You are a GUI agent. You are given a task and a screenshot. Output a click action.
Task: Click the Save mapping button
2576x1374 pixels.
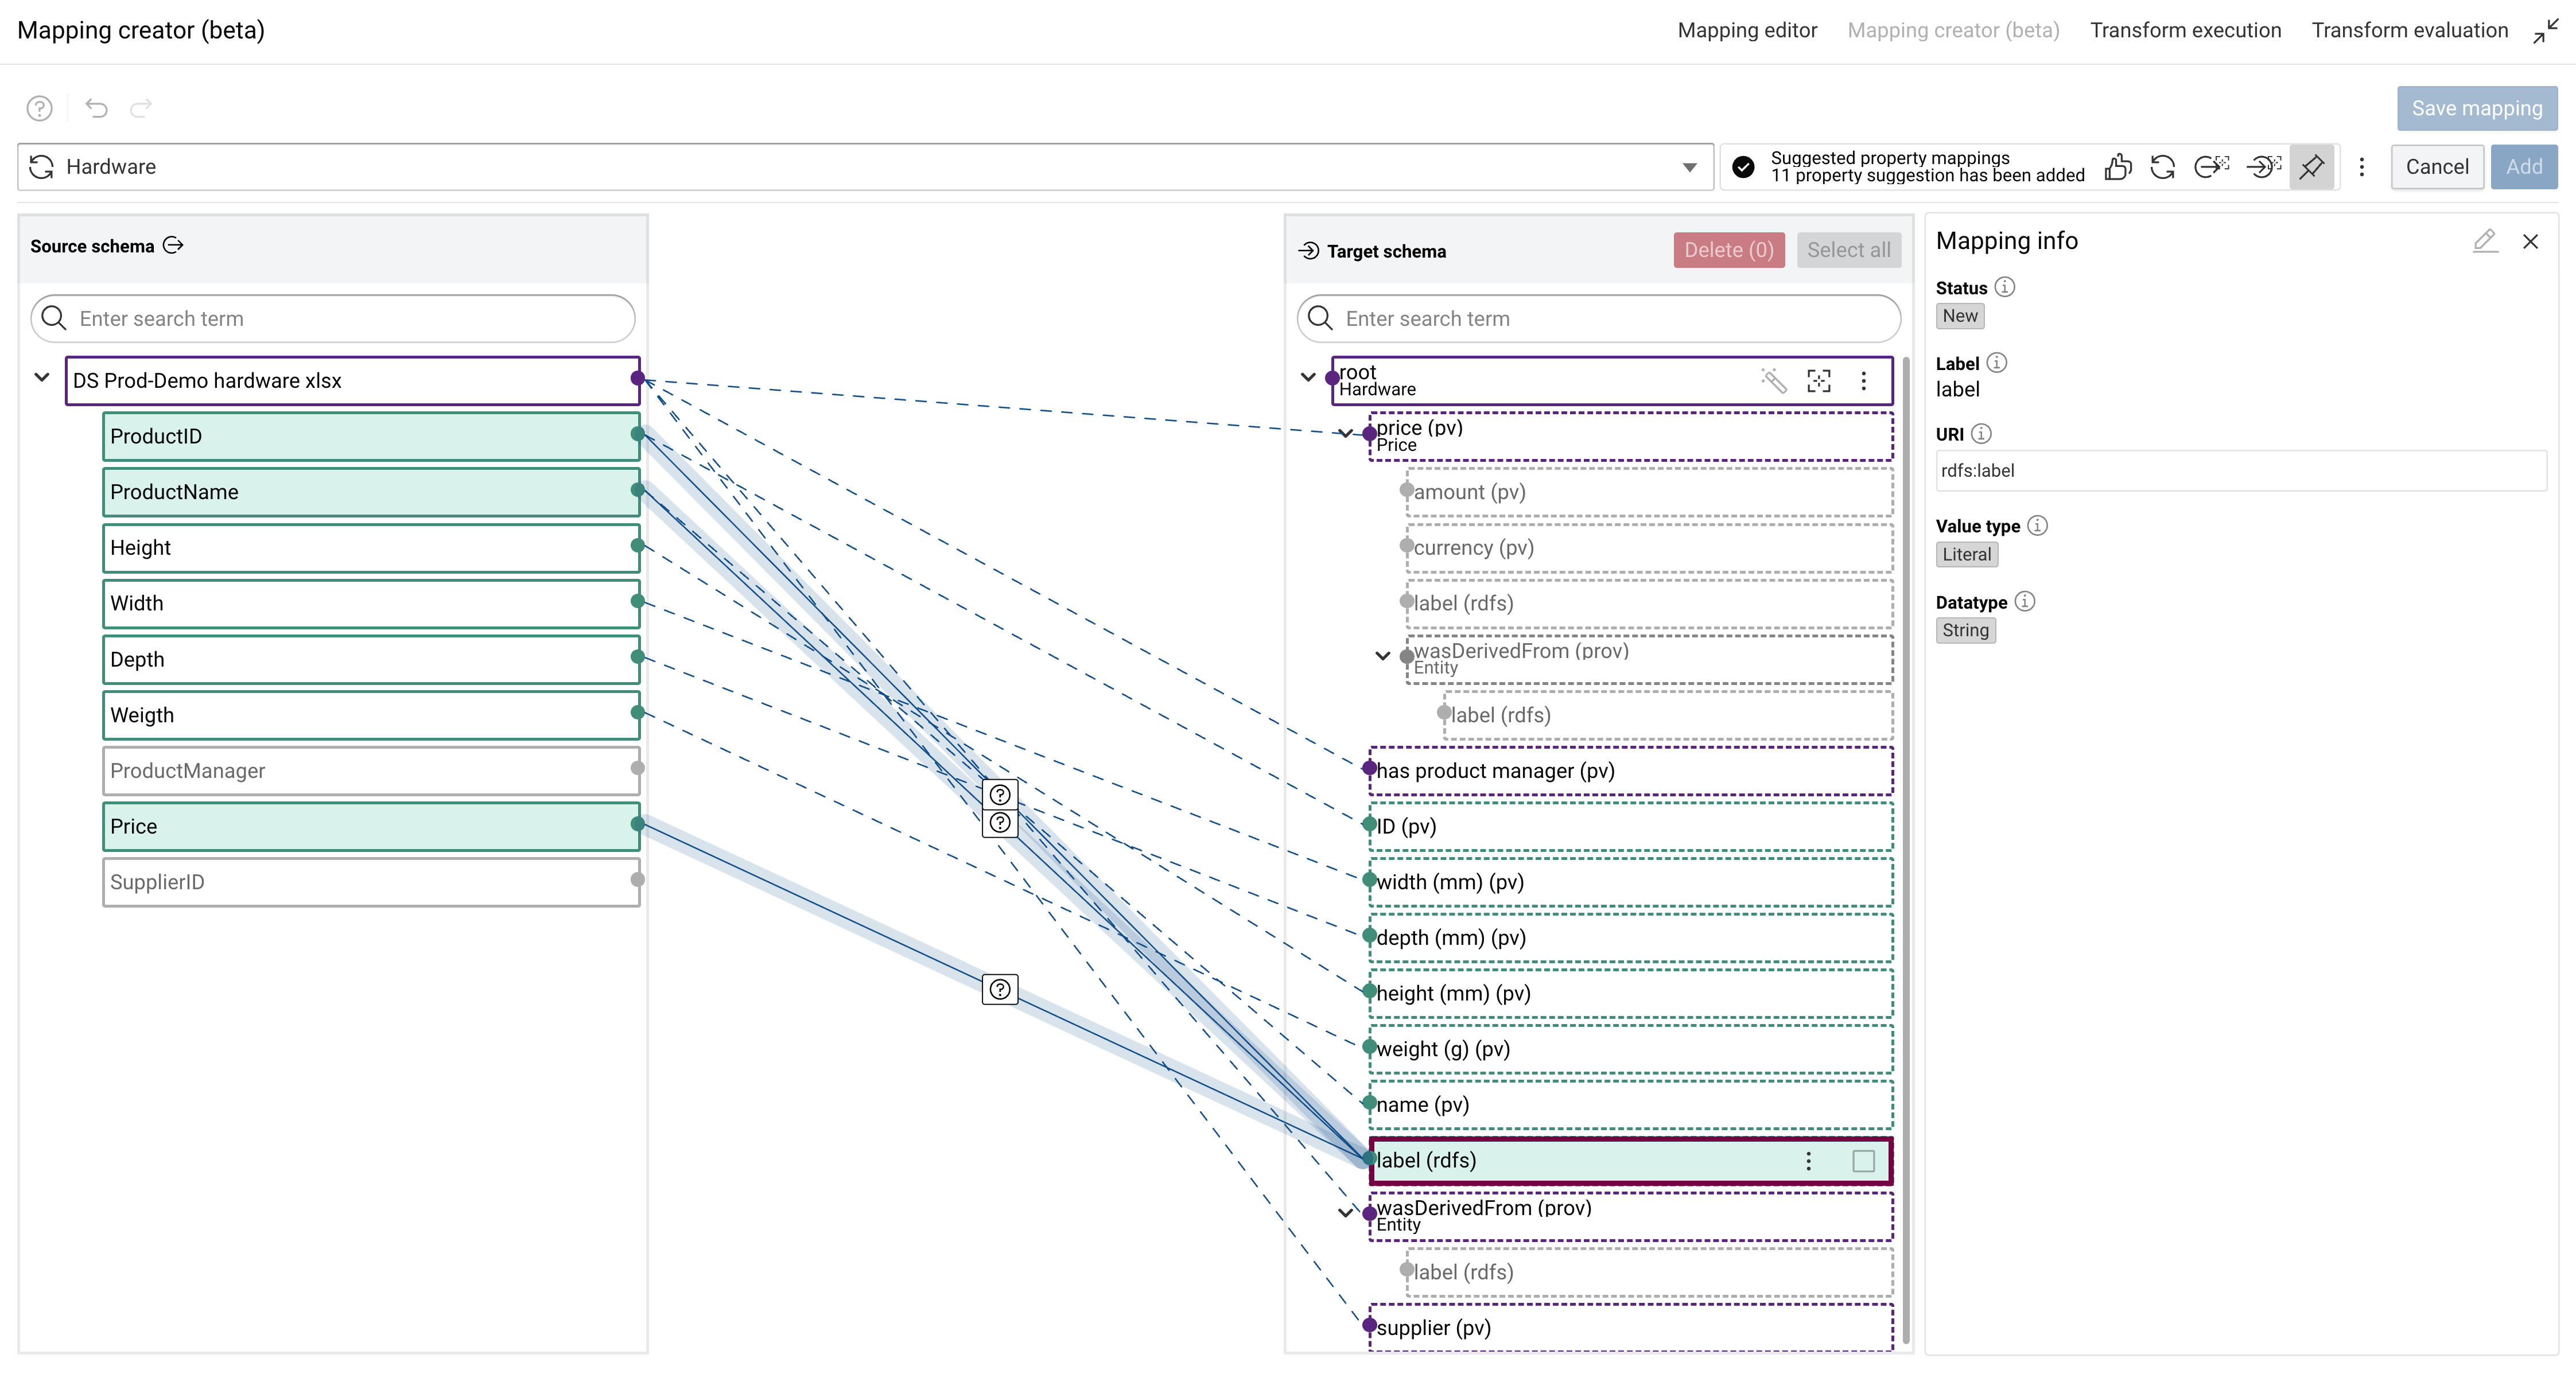[x=2476, y=108]
